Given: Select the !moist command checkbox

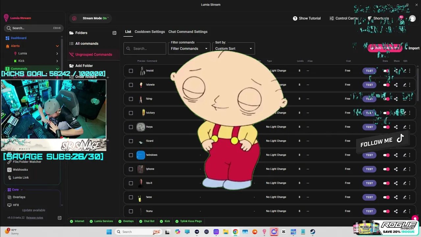Looking at the screenshot, I should point(131,71).
